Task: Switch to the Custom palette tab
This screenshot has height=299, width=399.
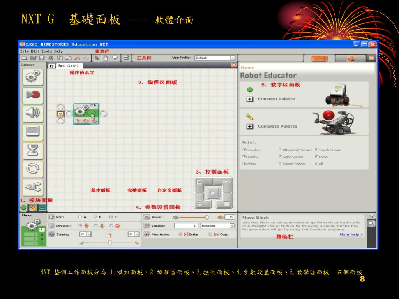Action: click(x=42, y=208)
